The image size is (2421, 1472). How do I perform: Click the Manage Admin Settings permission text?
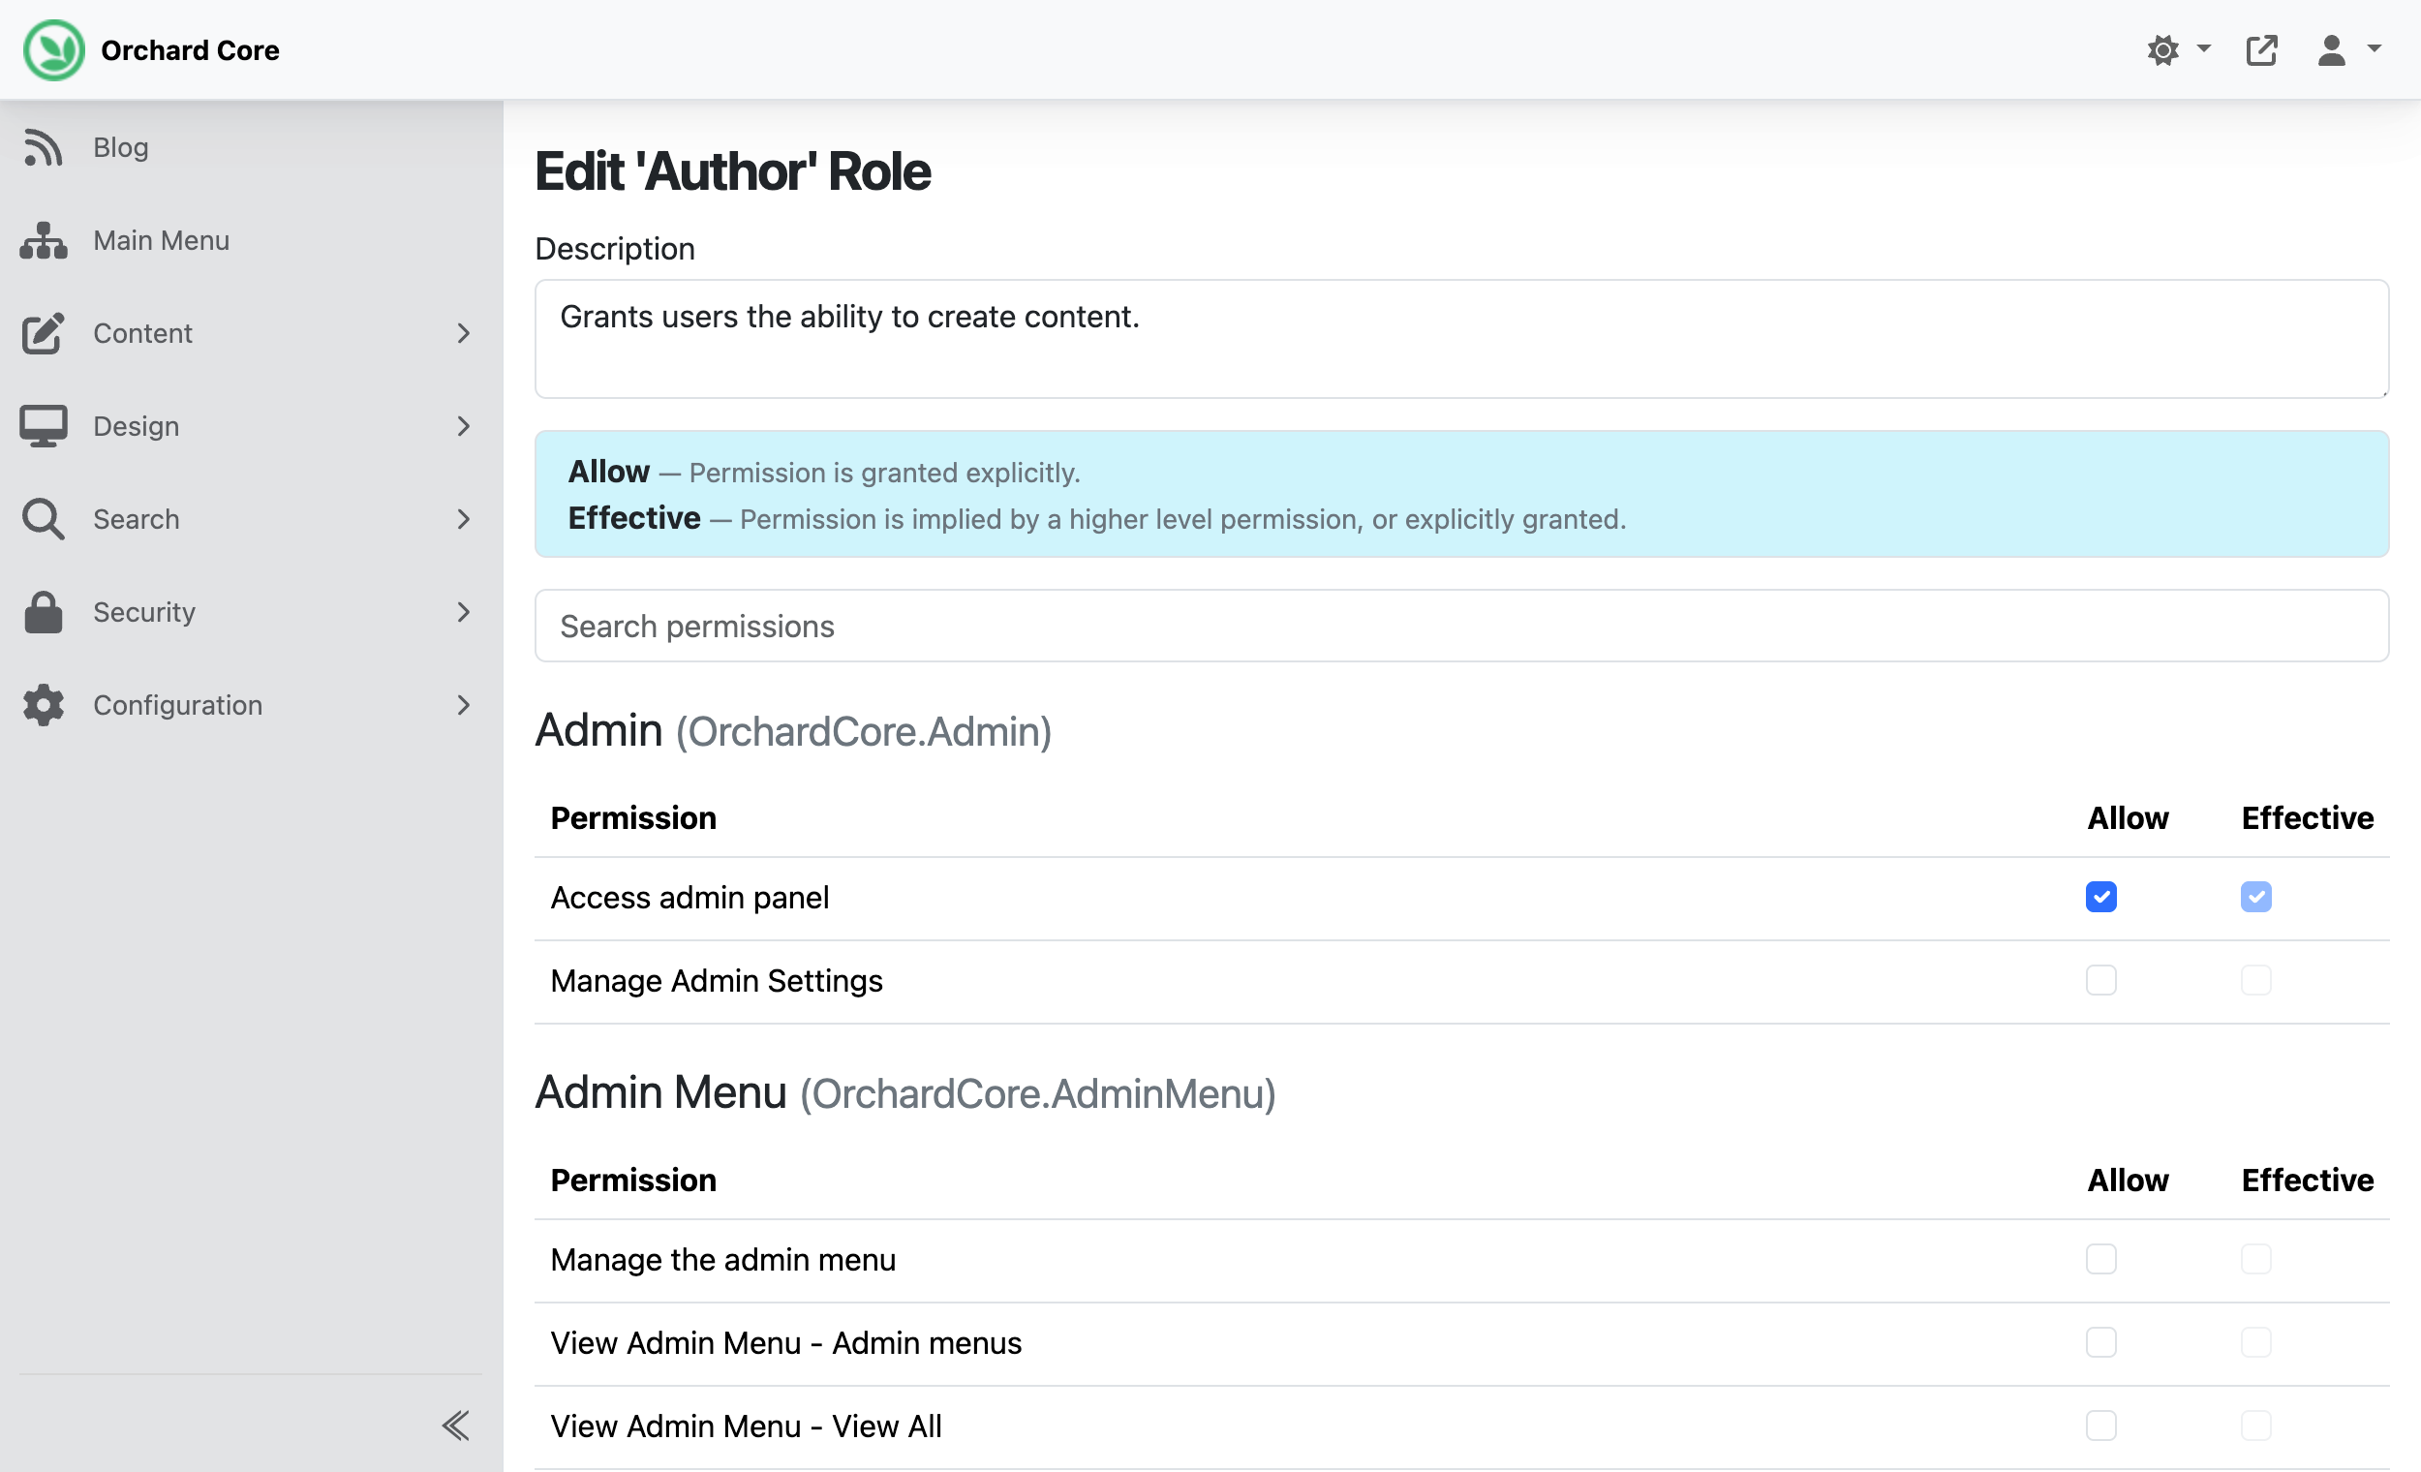[x=717, y=981]
